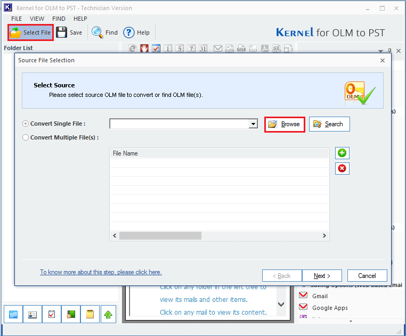The image size is (406, 336).
Task: Click the file list horizontal scrollbar thumb
Action: tap(160, 235)
